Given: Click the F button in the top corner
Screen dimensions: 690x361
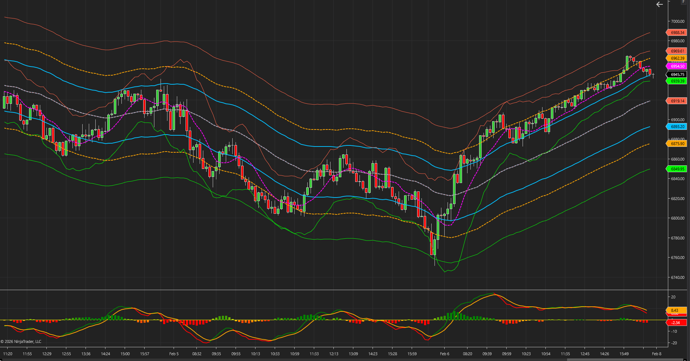Looking at the screenshot, I should coord(684,2).
